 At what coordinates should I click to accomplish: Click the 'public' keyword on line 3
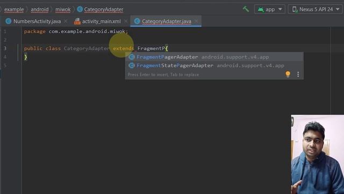[x=33, y=48]
